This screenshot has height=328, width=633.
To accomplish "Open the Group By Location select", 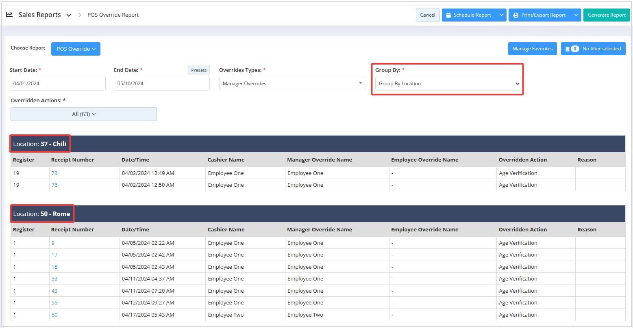I will click(448, 84).
